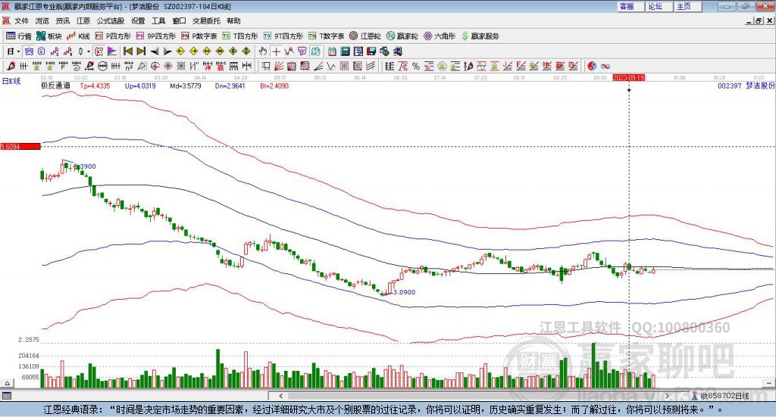
Task: Jump to last bar with skip-to-end icon
Action: pos(141,51)
